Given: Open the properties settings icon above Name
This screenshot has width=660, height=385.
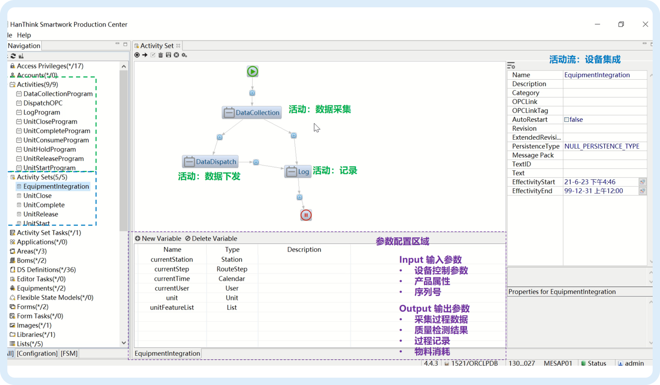Looking at the screenshot, I should (x=511, y=66).
